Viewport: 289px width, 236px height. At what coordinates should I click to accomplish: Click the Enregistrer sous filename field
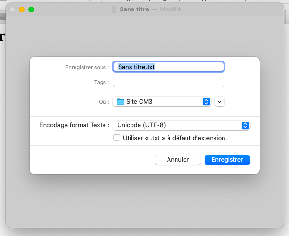[x=168, y=67]
